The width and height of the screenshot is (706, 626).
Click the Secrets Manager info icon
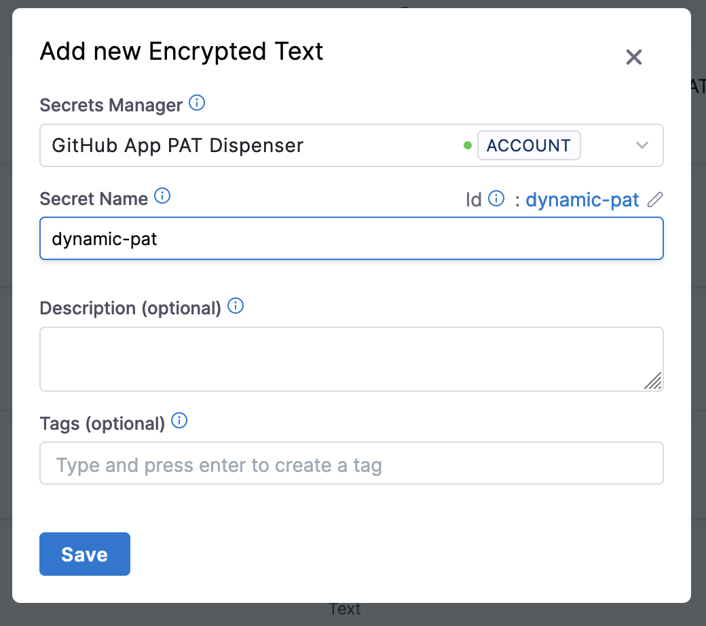coord(196,104)
